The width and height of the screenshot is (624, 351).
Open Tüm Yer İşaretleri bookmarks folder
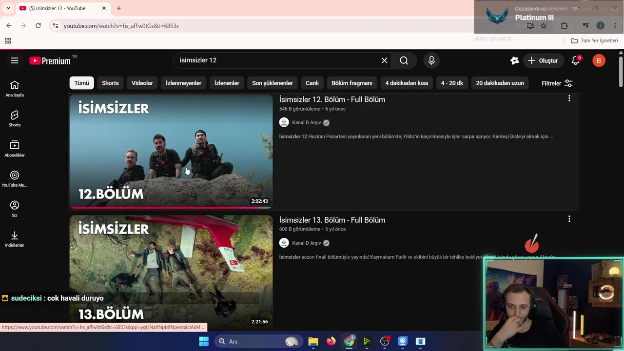coord(594,40)
